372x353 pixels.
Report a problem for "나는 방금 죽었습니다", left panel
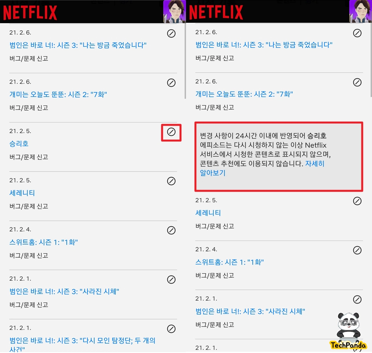[29, 59]
